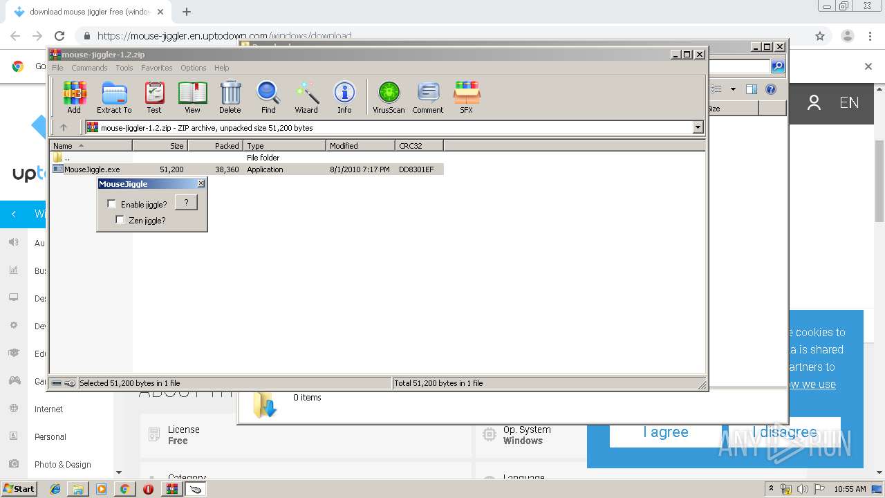The width and height of the screenshot is (885, 498).
Task: Open the Favorites menu
Action: [x=157, y=68]
